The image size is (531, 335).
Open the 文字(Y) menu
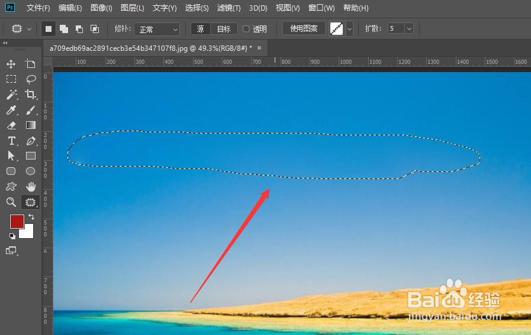(x=165, y=8)
